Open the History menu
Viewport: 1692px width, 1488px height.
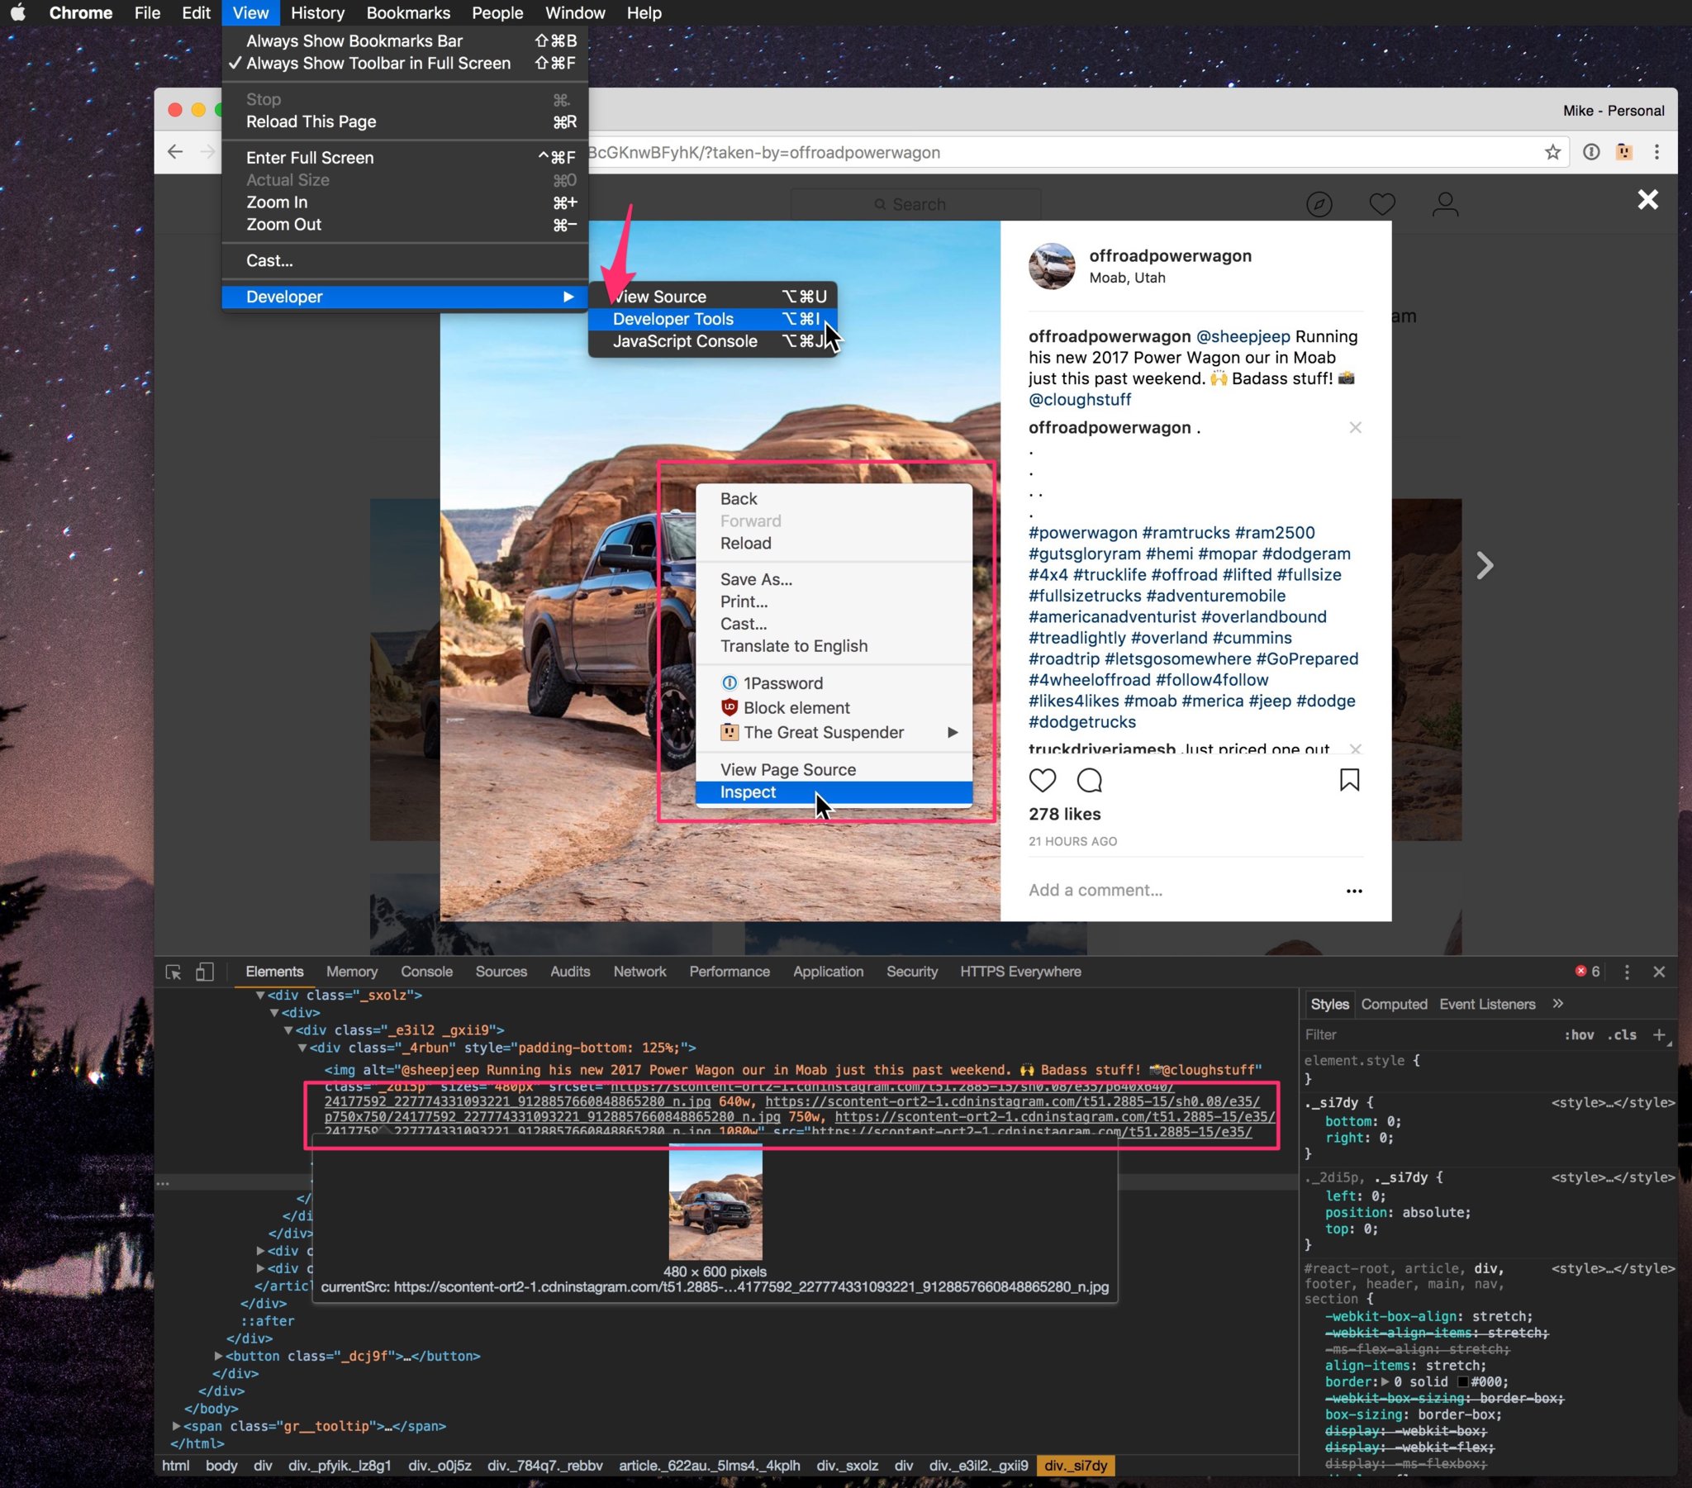tap(317, 12)
